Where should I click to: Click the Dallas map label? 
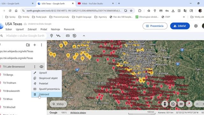tap(167, 57)
